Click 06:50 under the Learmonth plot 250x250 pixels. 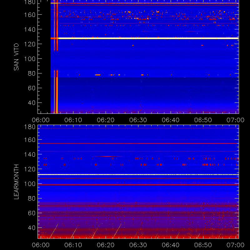(203, 245)
